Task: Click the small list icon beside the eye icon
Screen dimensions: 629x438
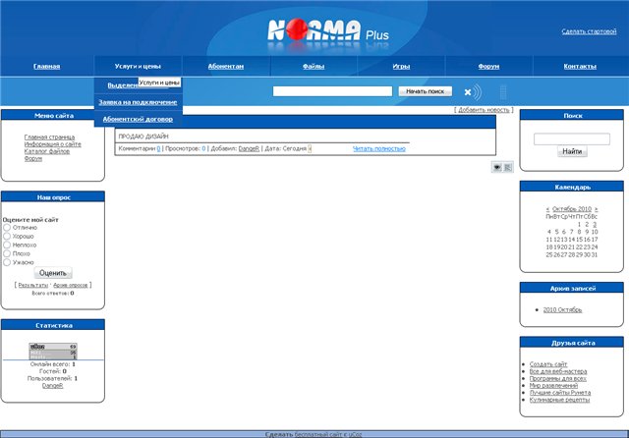Action: pos(509,167)
